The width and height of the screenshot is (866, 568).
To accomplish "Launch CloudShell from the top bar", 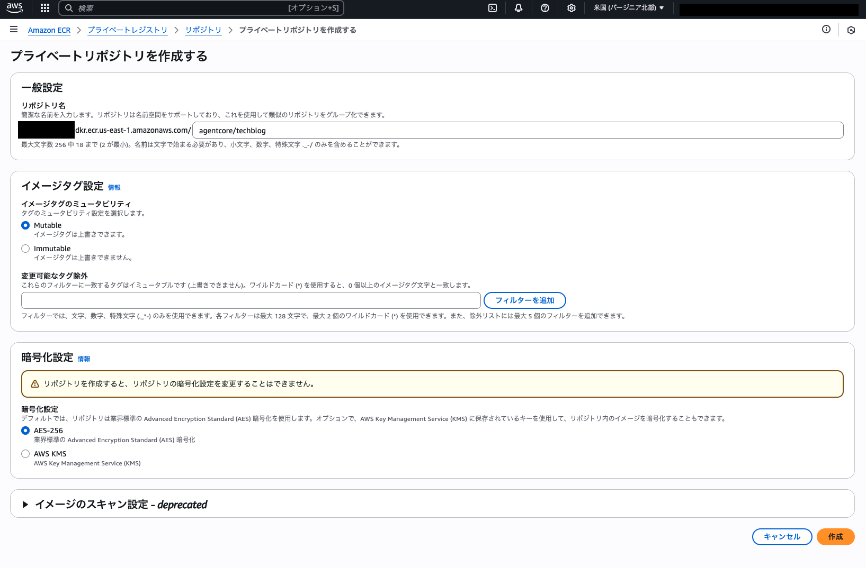I will (x=493, y=8).
